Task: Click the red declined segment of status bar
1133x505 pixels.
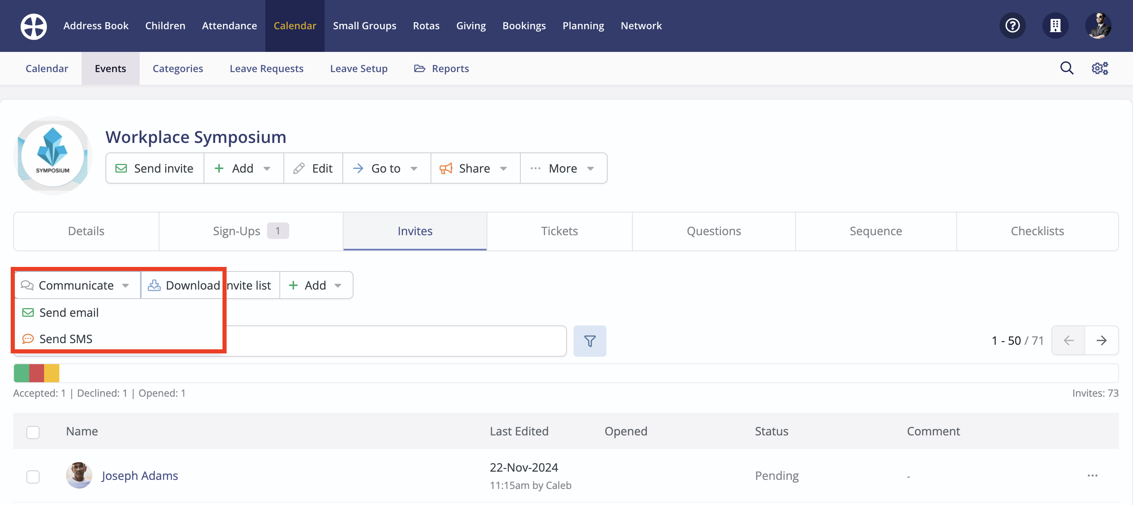Action: [x=37, y=373]
